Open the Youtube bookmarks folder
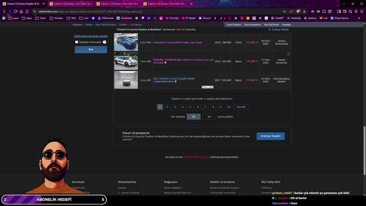 pos(56,18)
